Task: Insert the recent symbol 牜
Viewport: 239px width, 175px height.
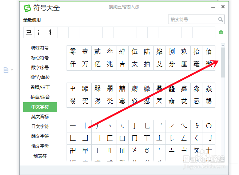Action: click(52, 32)
